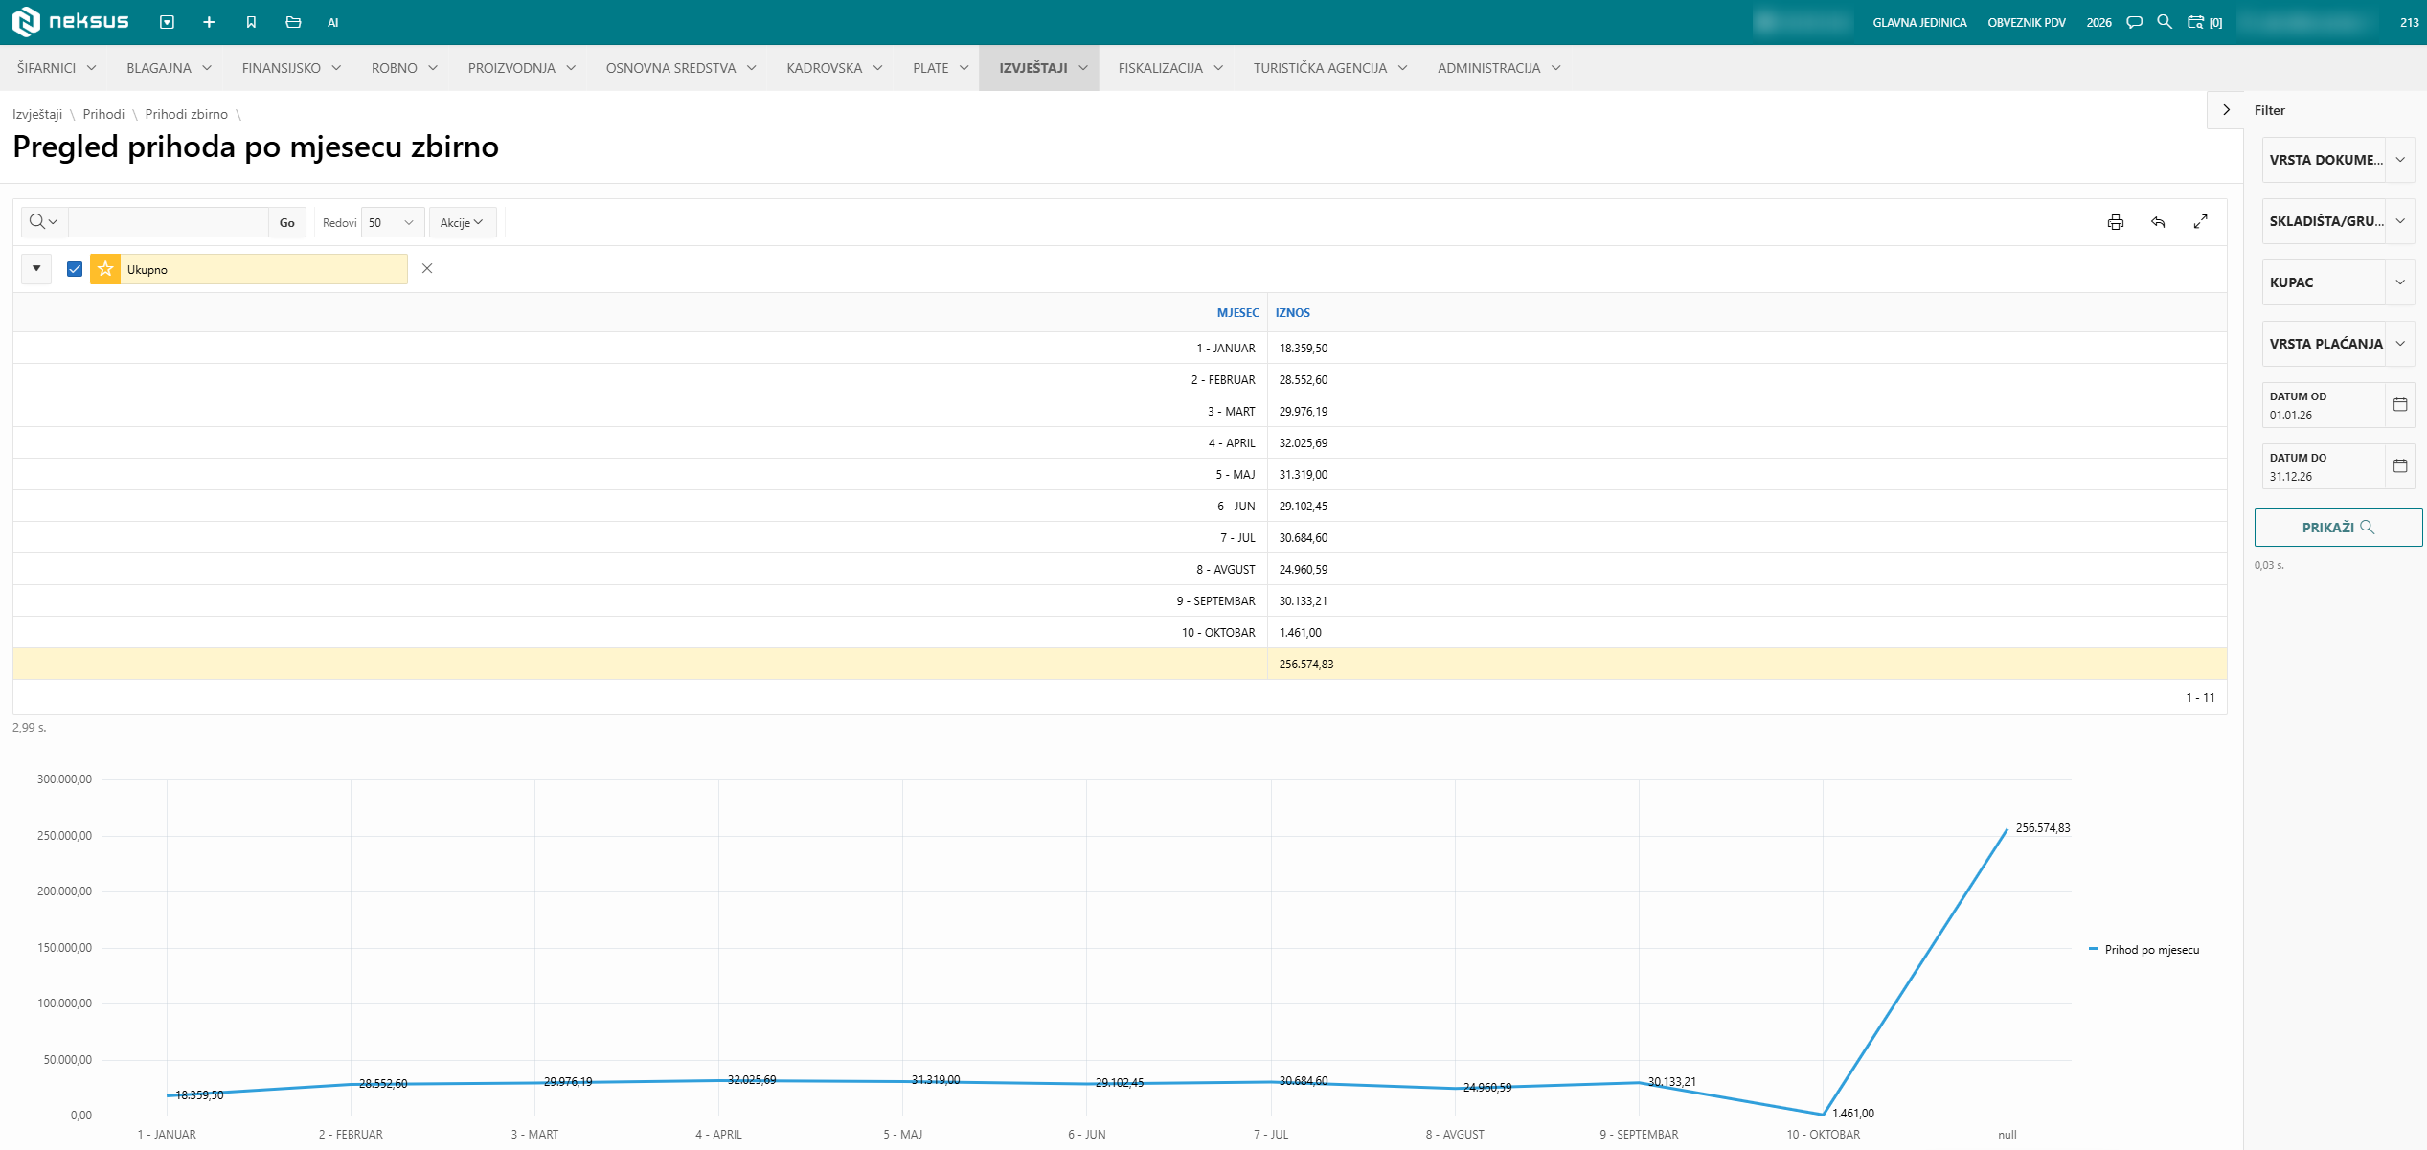This screenshot has height=1150, width=2427.
Task: Open the chat messages icon
Action: [2134, 22]
